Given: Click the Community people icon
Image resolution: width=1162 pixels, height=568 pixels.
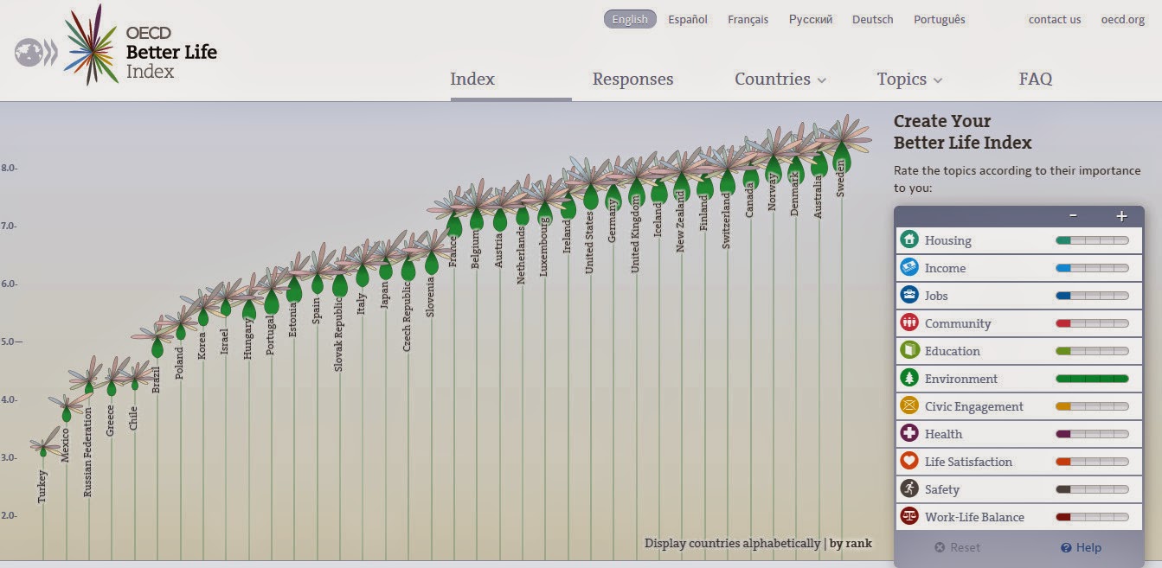Looking at the screenshot, I should pos(908,322).
